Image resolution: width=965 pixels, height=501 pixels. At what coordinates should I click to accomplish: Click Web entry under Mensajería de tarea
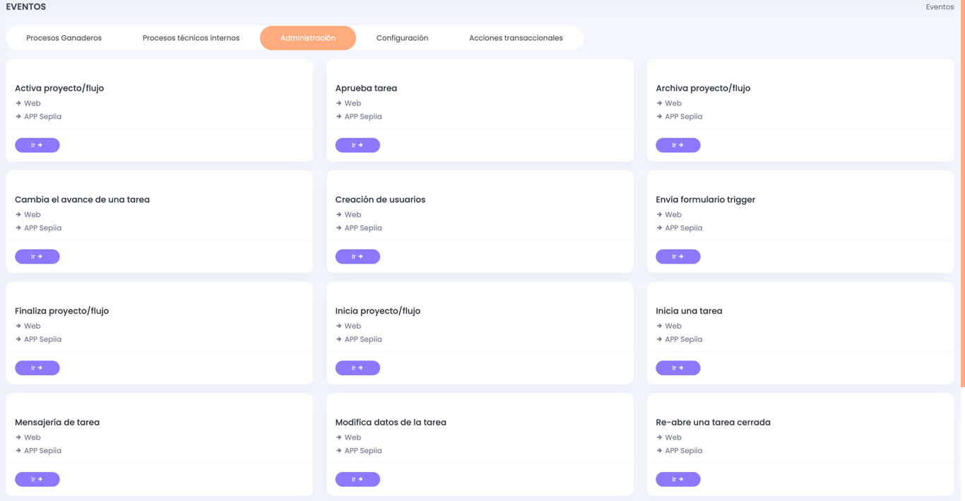(x=32, y=437)
